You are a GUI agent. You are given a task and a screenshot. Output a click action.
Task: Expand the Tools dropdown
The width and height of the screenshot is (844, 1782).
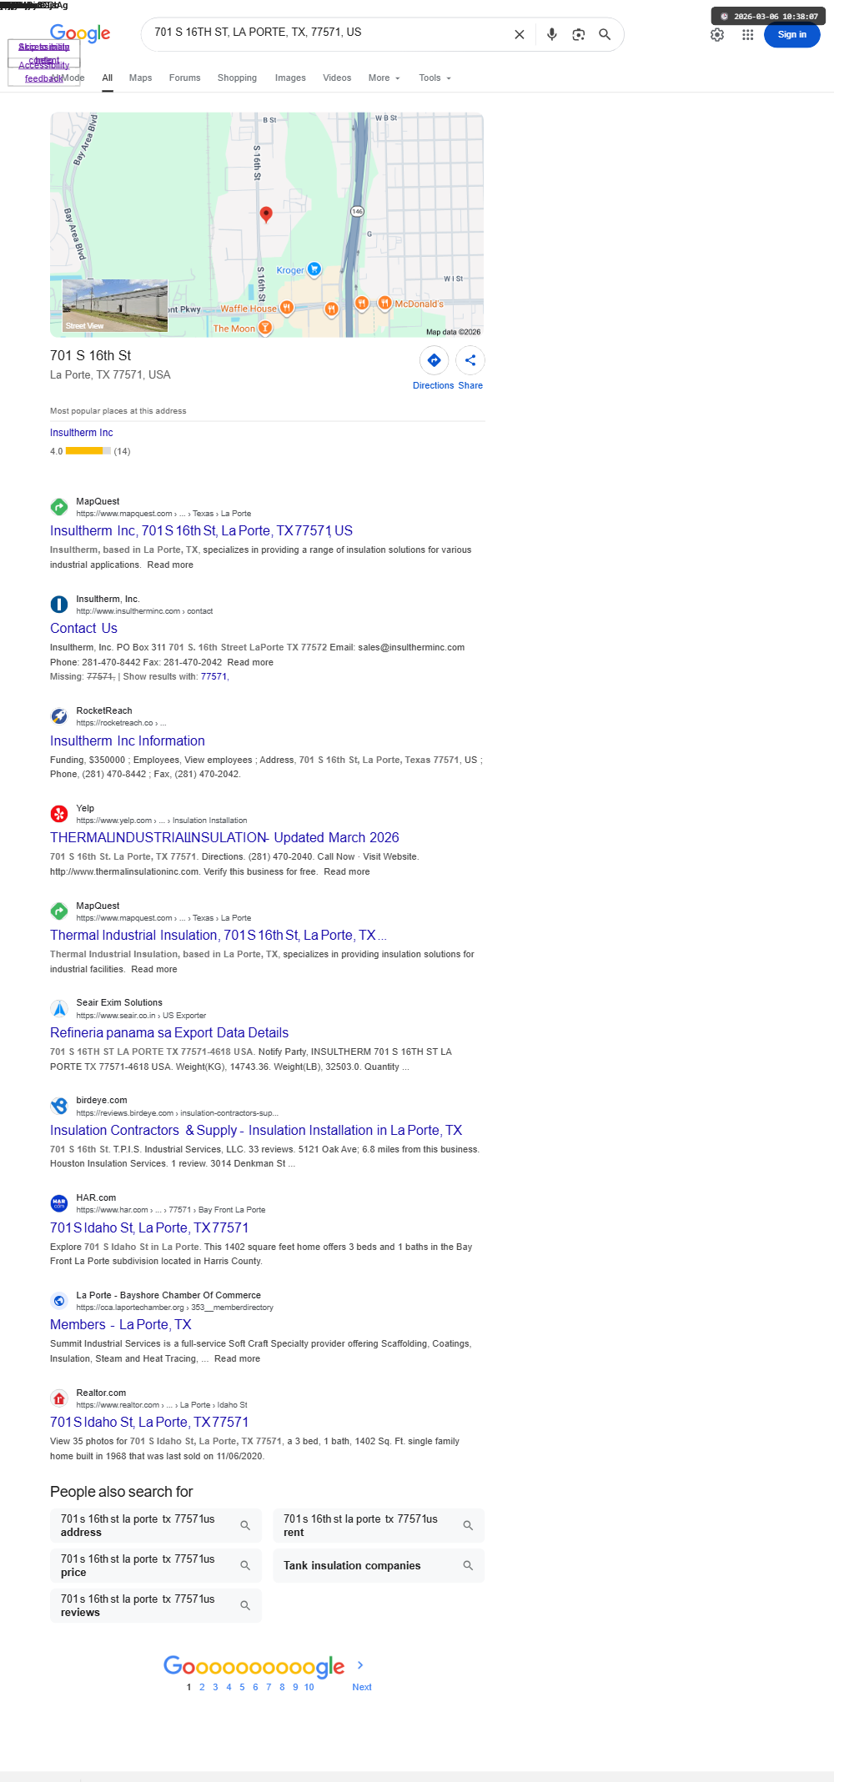[x=435, y=78]
